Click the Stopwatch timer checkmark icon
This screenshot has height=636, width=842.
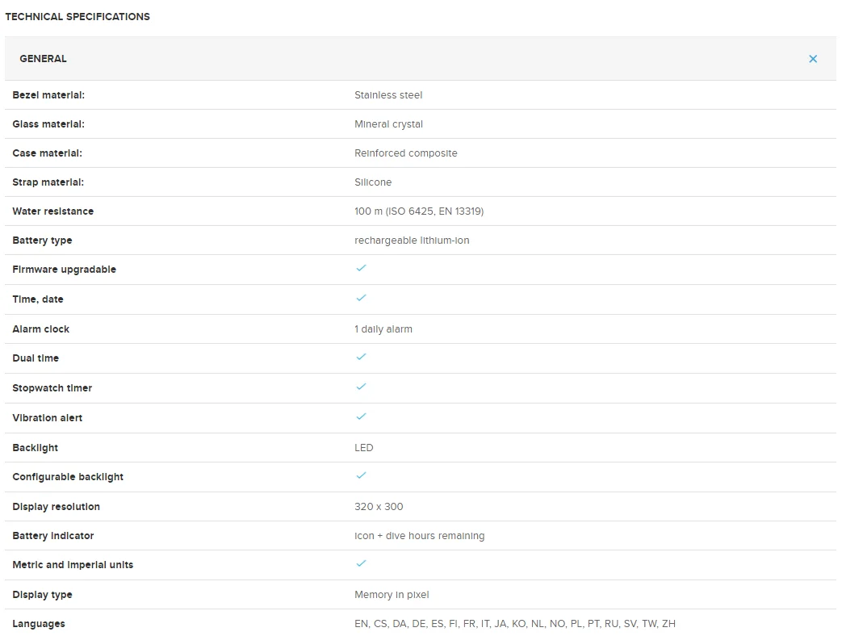[x=361, y=387]
